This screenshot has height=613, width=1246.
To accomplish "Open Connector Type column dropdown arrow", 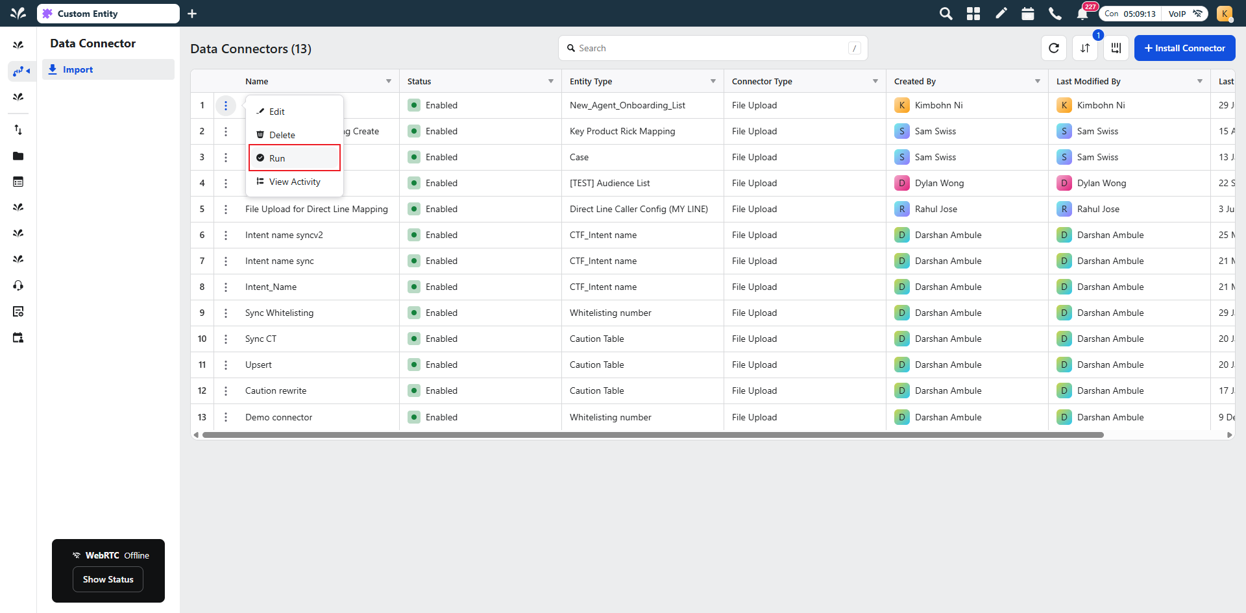I will [875, 81].
